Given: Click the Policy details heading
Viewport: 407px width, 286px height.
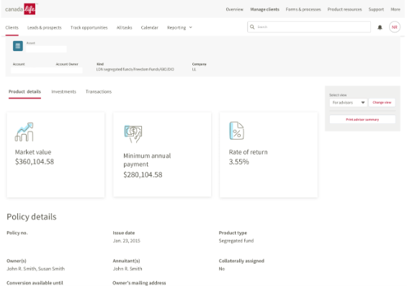Looking at the screenshot, I should (32, 217).
